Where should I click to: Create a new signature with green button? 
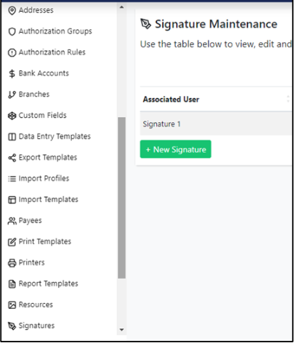[176, 150]
